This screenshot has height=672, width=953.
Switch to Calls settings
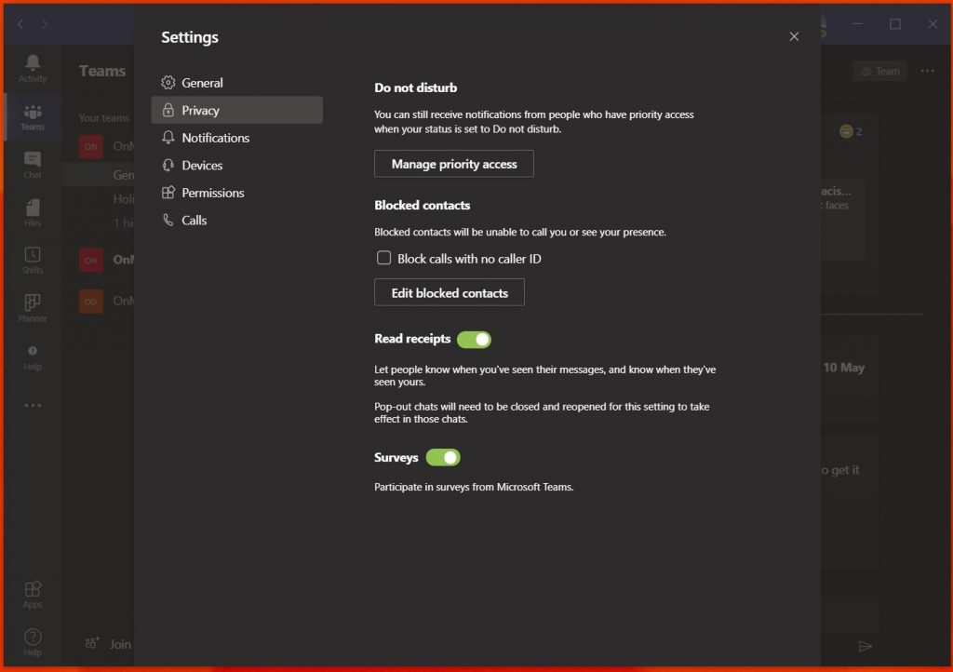tap(236, 220)
